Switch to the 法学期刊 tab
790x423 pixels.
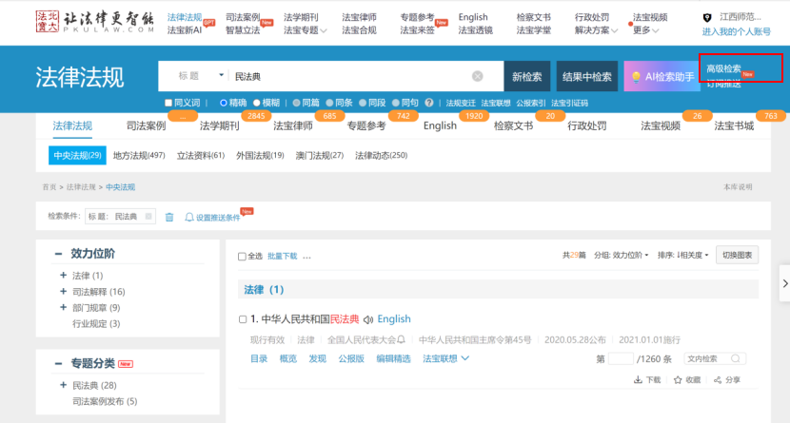[219, 125]
